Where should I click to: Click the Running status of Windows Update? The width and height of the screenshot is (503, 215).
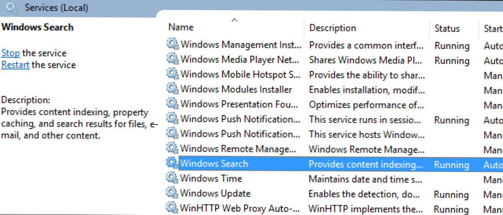(452, 195)
